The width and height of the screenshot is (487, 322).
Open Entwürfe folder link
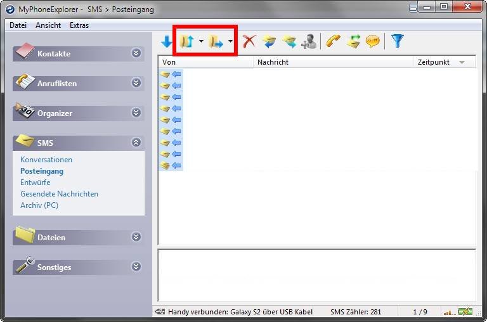coord(36,183)
